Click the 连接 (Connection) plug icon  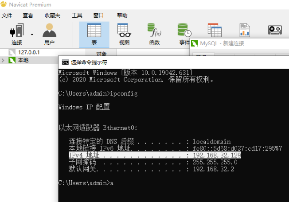(17, 31)
